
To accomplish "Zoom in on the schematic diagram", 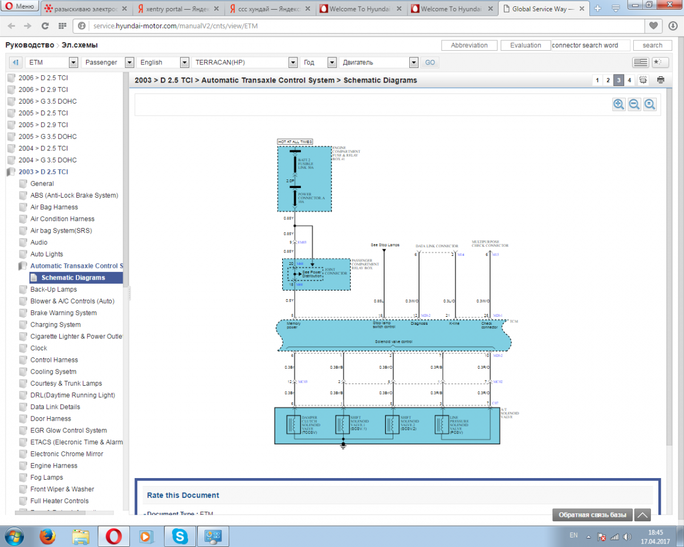I will pos(618,104).
